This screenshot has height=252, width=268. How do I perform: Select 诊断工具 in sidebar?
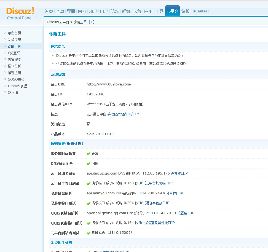click(x=15, y=46)
